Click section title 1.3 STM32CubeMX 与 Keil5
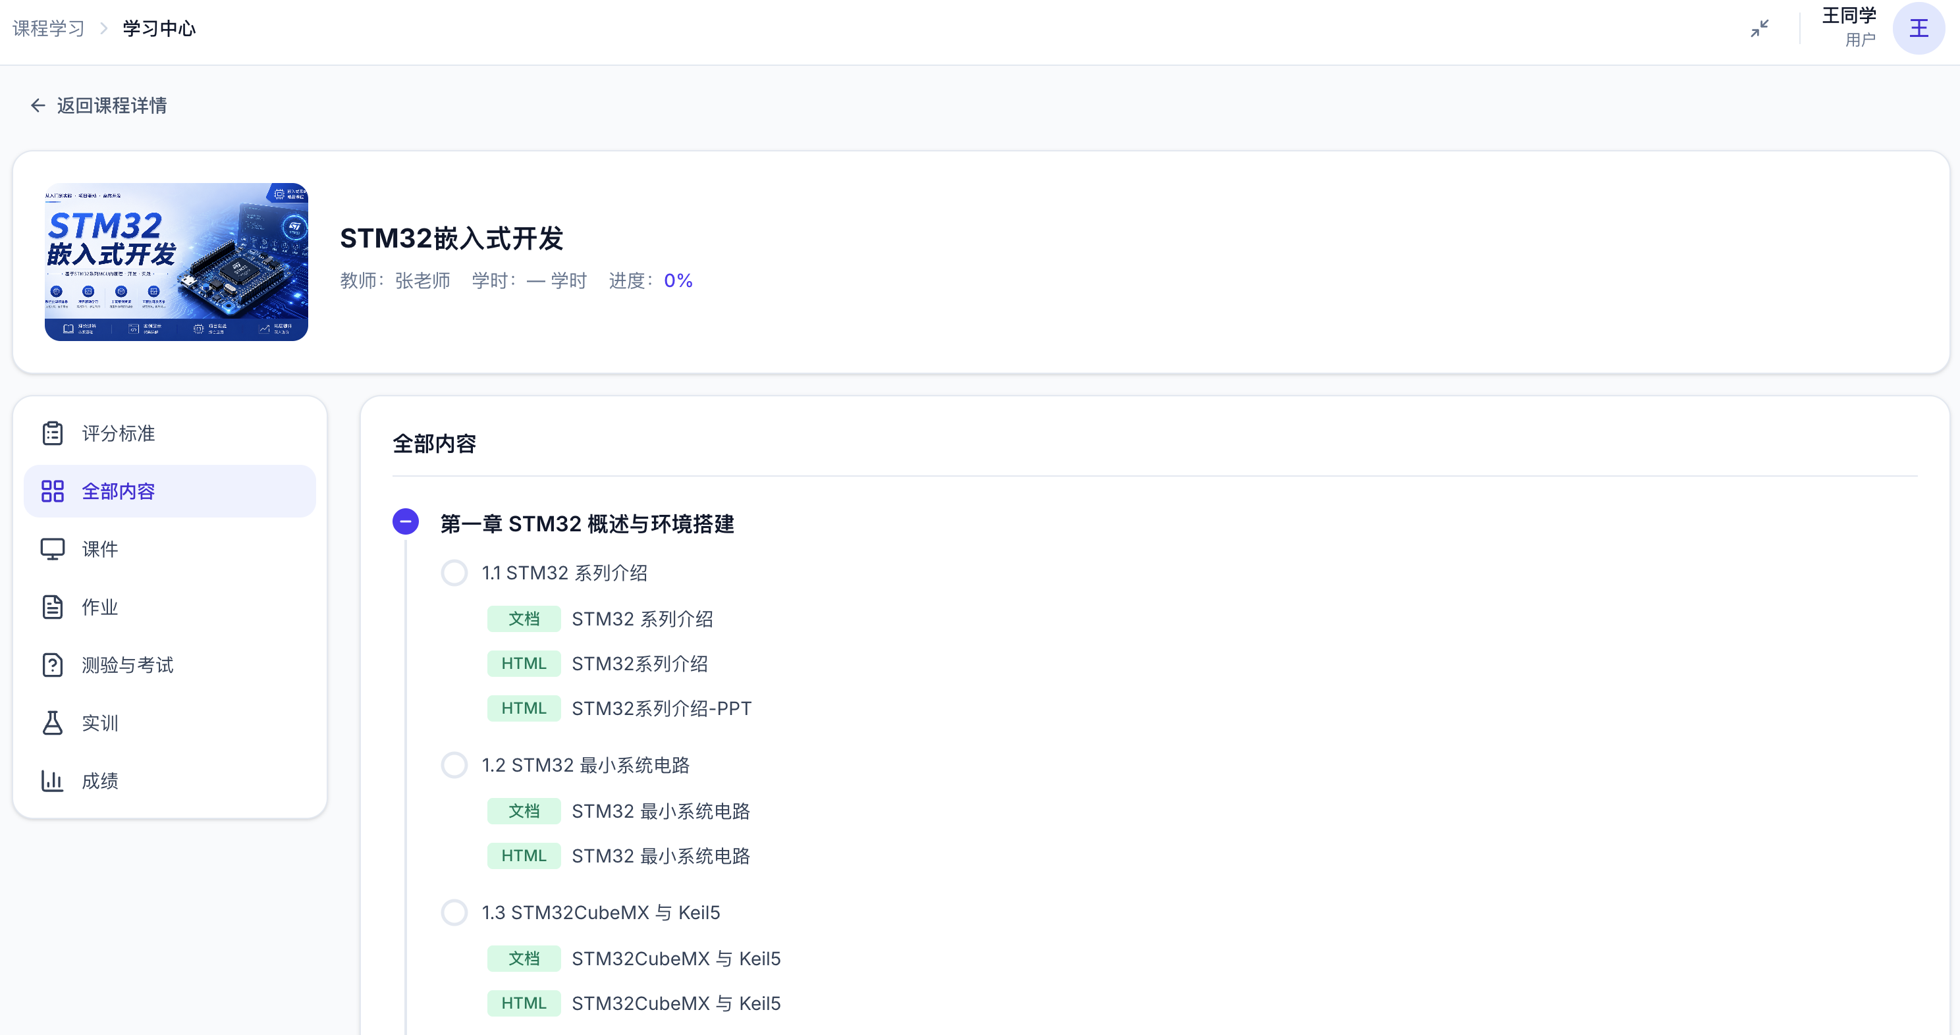 pos(601,913)
